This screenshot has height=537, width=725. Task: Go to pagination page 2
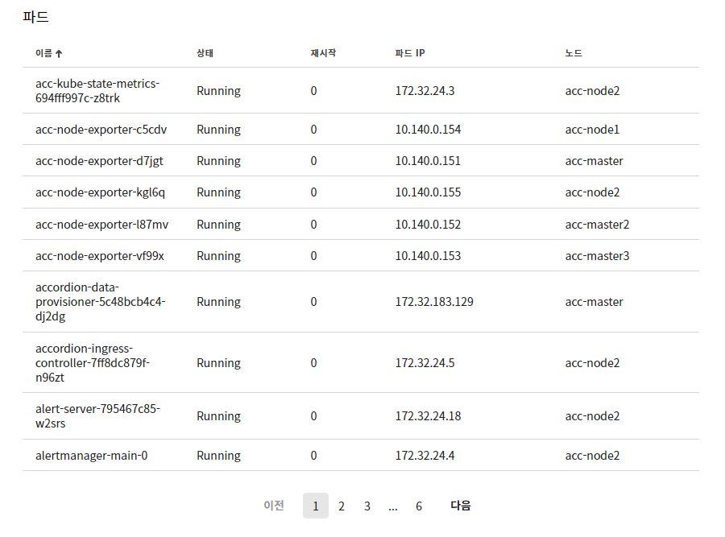point(342,506)
